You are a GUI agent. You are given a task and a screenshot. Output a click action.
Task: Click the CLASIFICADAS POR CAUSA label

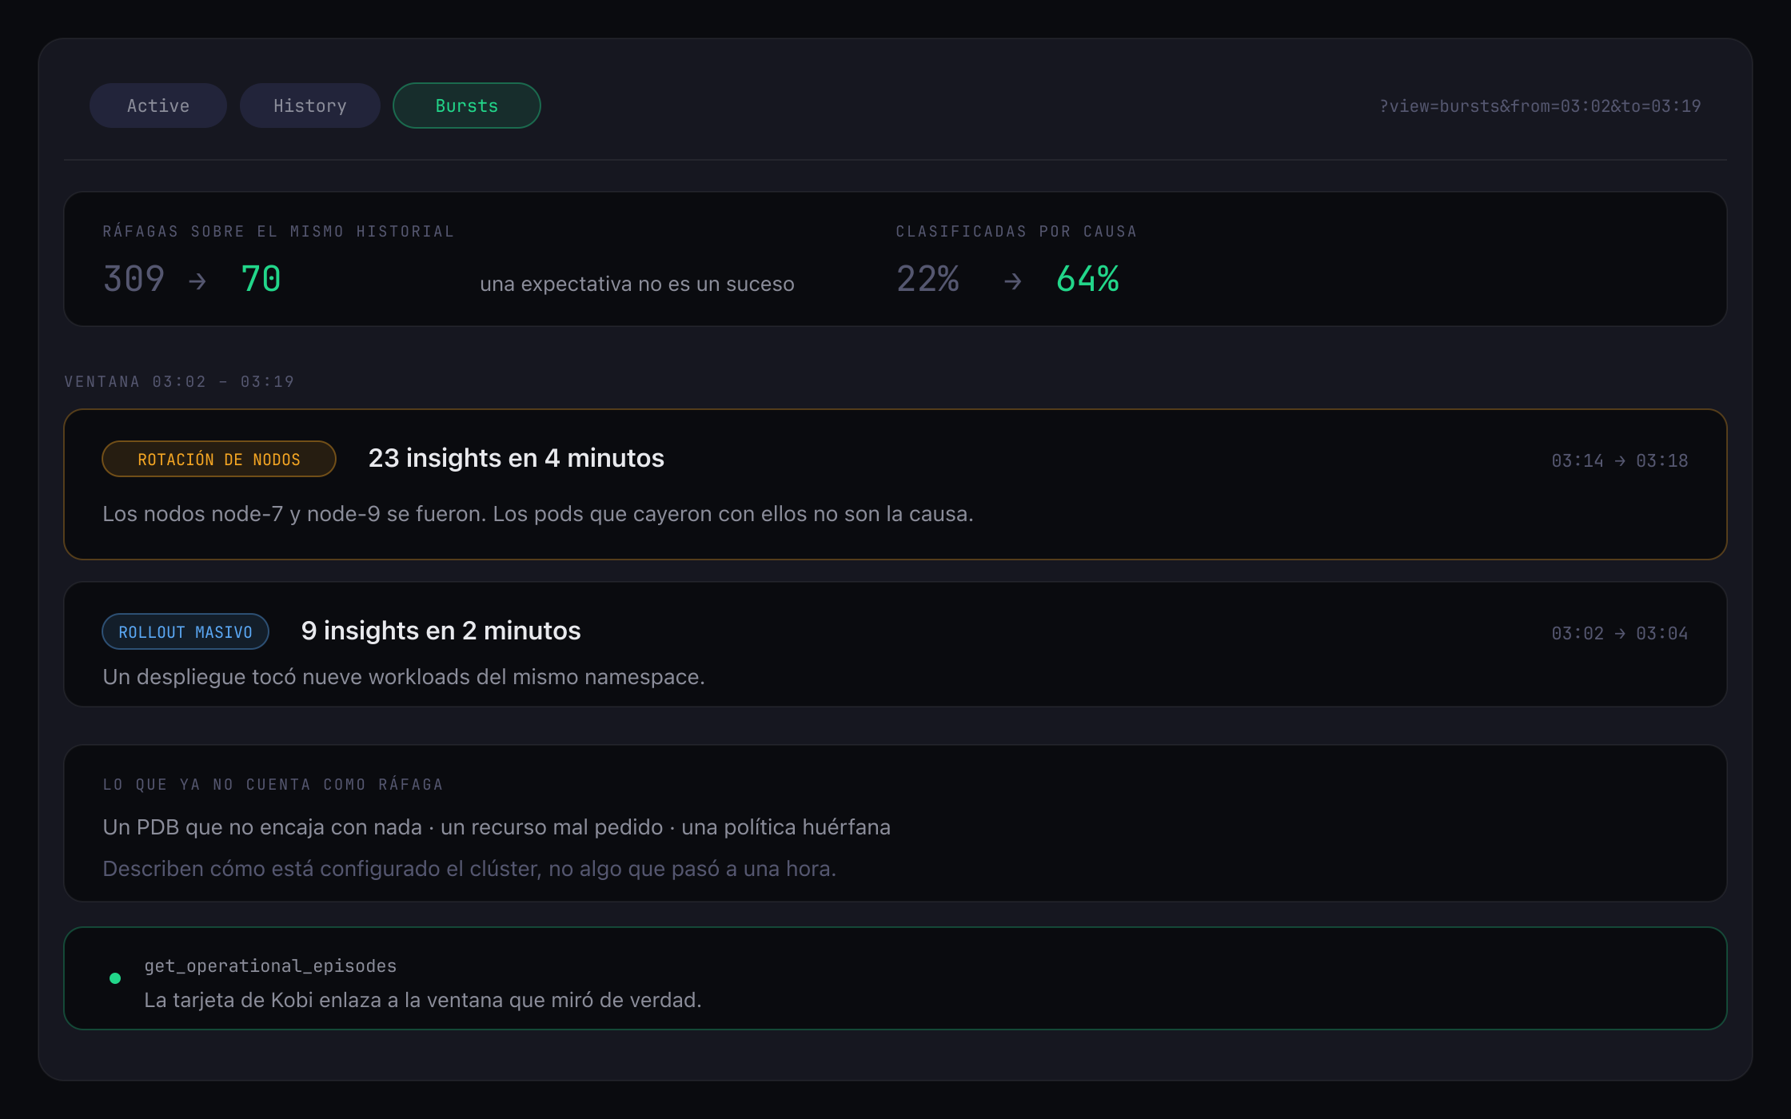click(x=1016, y=231)
